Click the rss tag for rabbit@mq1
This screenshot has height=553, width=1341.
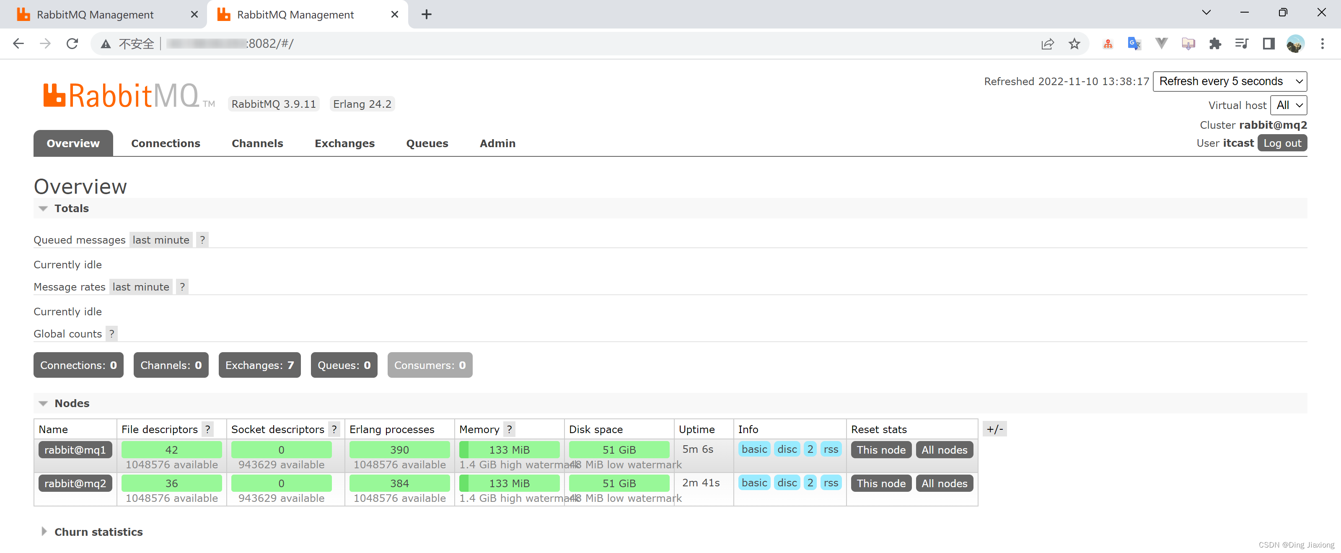point(831,449)
